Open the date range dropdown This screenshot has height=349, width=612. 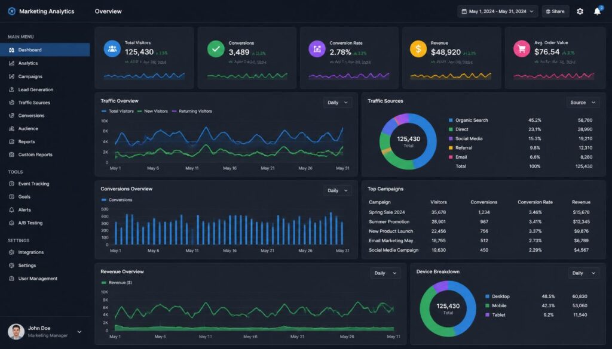pyautogui.click(x=498, y=11)
